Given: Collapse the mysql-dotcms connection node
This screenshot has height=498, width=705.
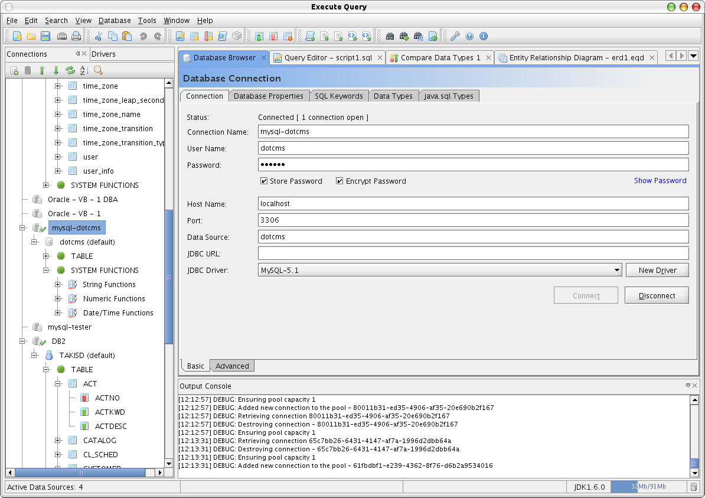Looking at the screenshot, I should point(22,227).
